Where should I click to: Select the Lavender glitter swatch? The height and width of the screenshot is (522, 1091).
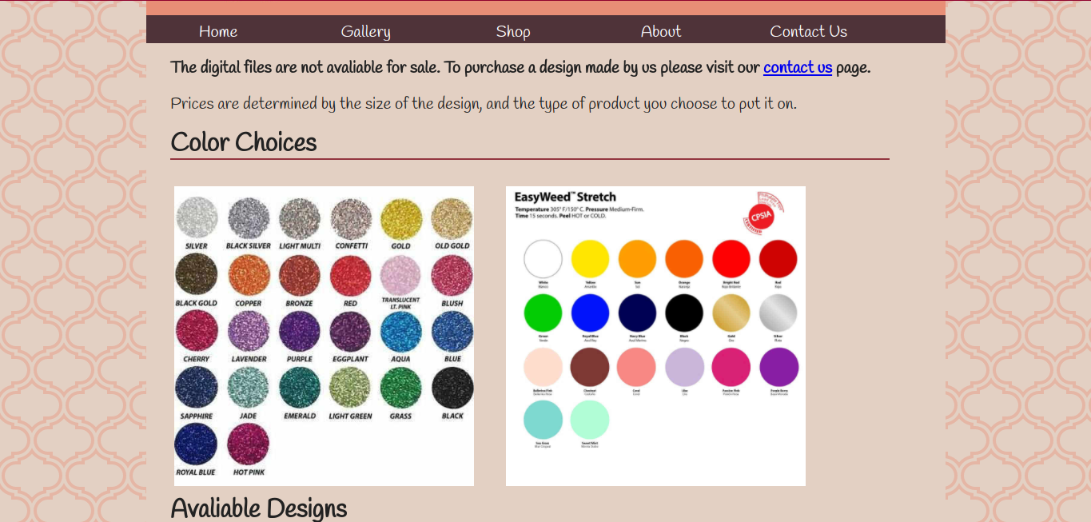tap(249, 331)
